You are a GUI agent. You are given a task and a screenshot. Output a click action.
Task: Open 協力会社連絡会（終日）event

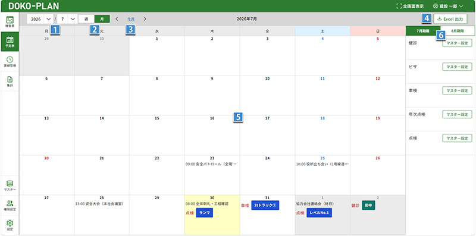pyautogui.click(x=315, y=204)
